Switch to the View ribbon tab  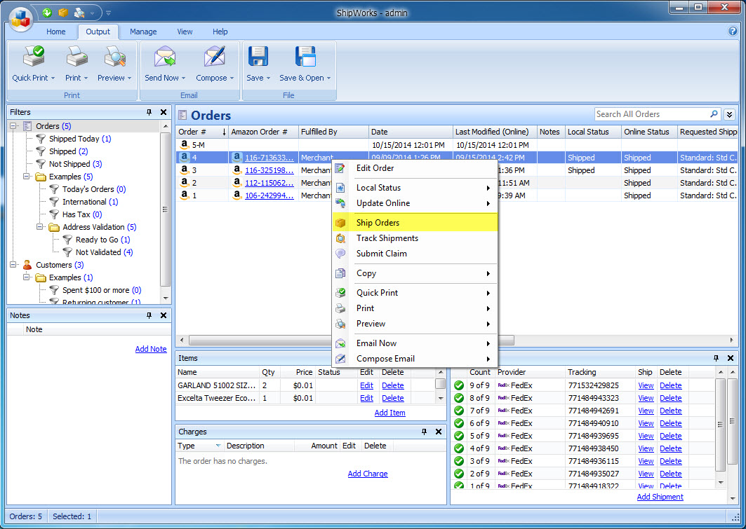[185, 32]
